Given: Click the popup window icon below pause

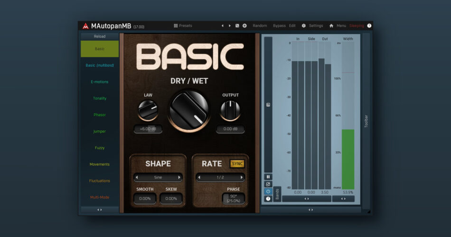Looking at the screenshot, I should coord(268,184).
